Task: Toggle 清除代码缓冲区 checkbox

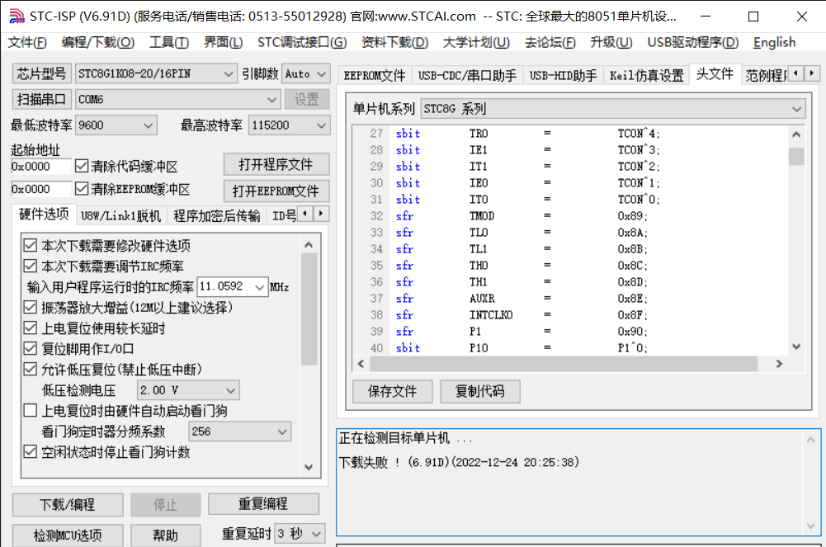Action: [82, 166]
